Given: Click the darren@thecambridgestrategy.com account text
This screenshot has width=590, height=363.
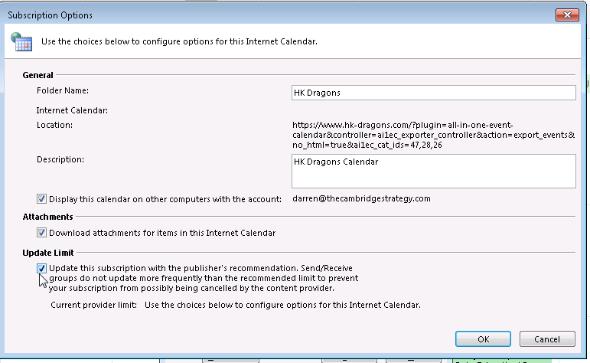Looking at the screenshot, I should pos(362,198).
